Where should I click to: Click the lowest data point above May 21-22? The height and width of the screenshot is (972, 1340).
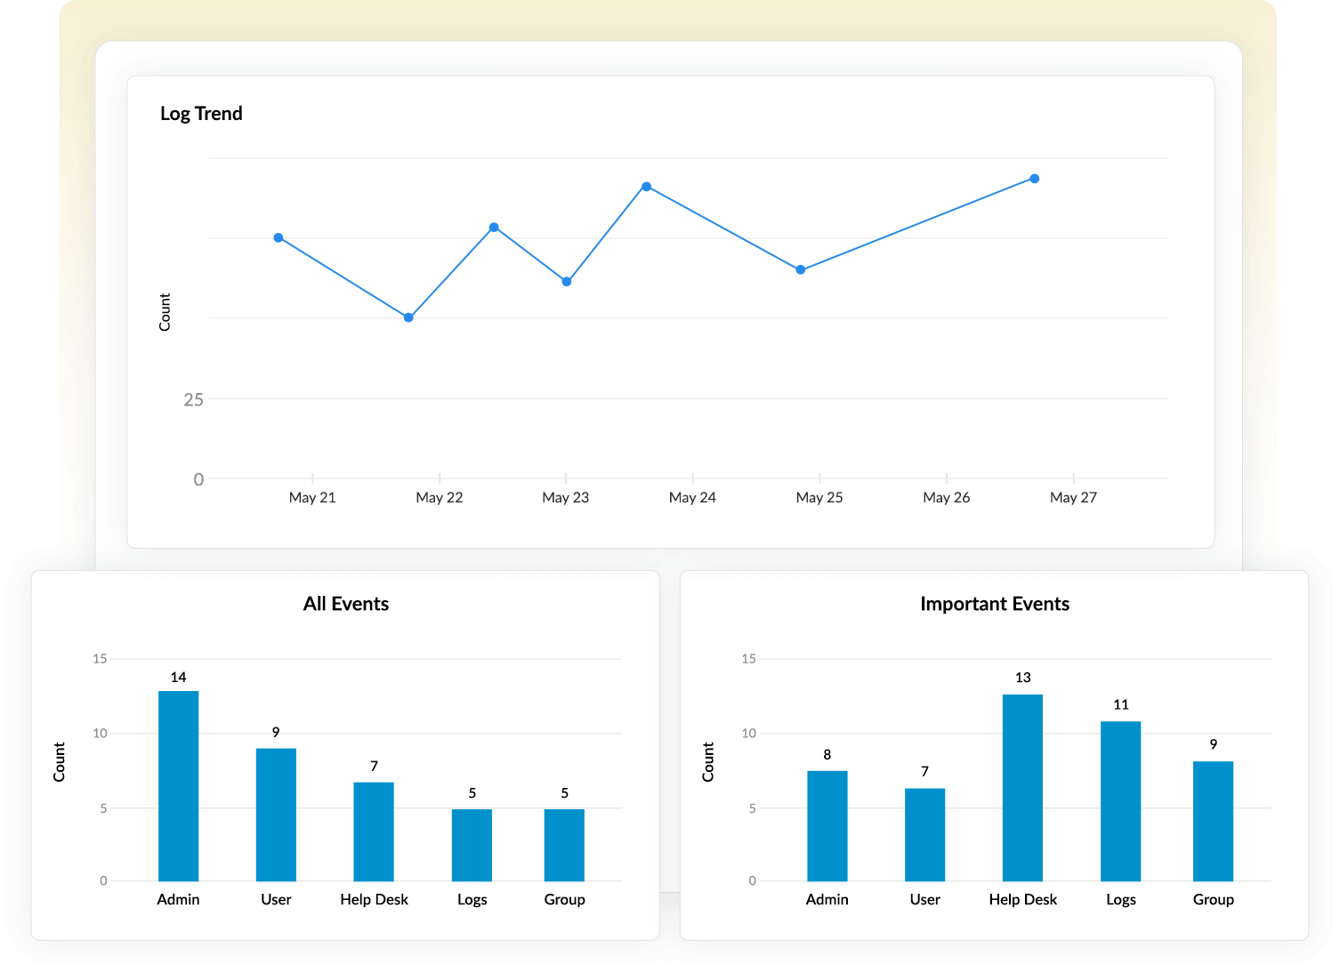pyautogui.click(x=408, y=316)
